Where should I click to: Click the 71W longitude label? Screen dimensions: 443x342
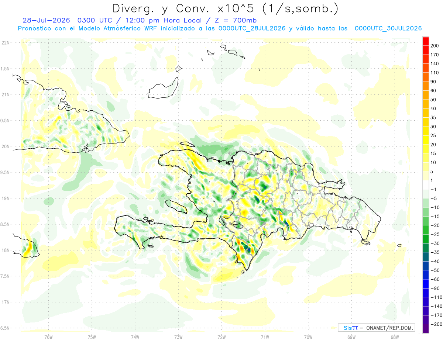tap(265, 337)
